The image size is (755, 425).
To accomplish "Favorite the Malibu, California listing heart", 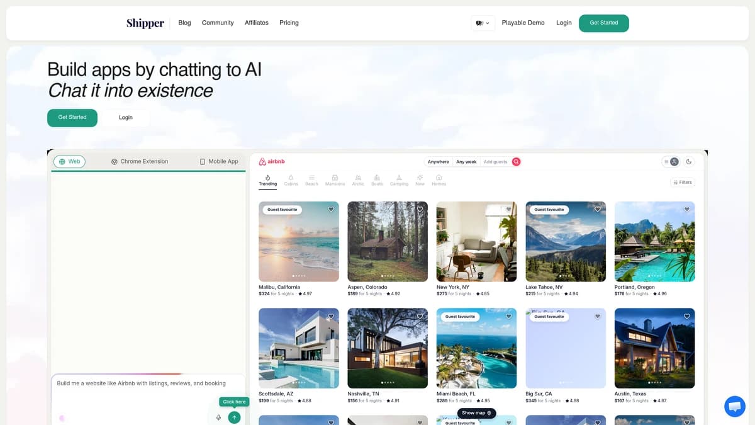I will coord(331,210).
